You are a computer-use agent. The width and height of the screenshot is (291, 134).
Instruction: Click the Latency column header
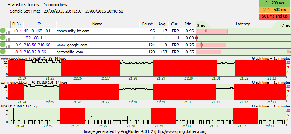tap(243, 24)
